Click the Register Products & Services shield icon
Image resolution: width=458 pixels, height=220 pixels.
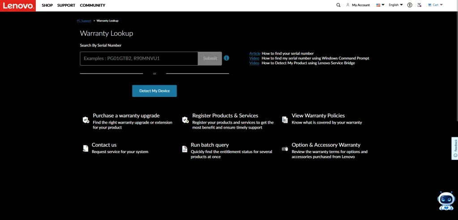click(x=185, y=120)
